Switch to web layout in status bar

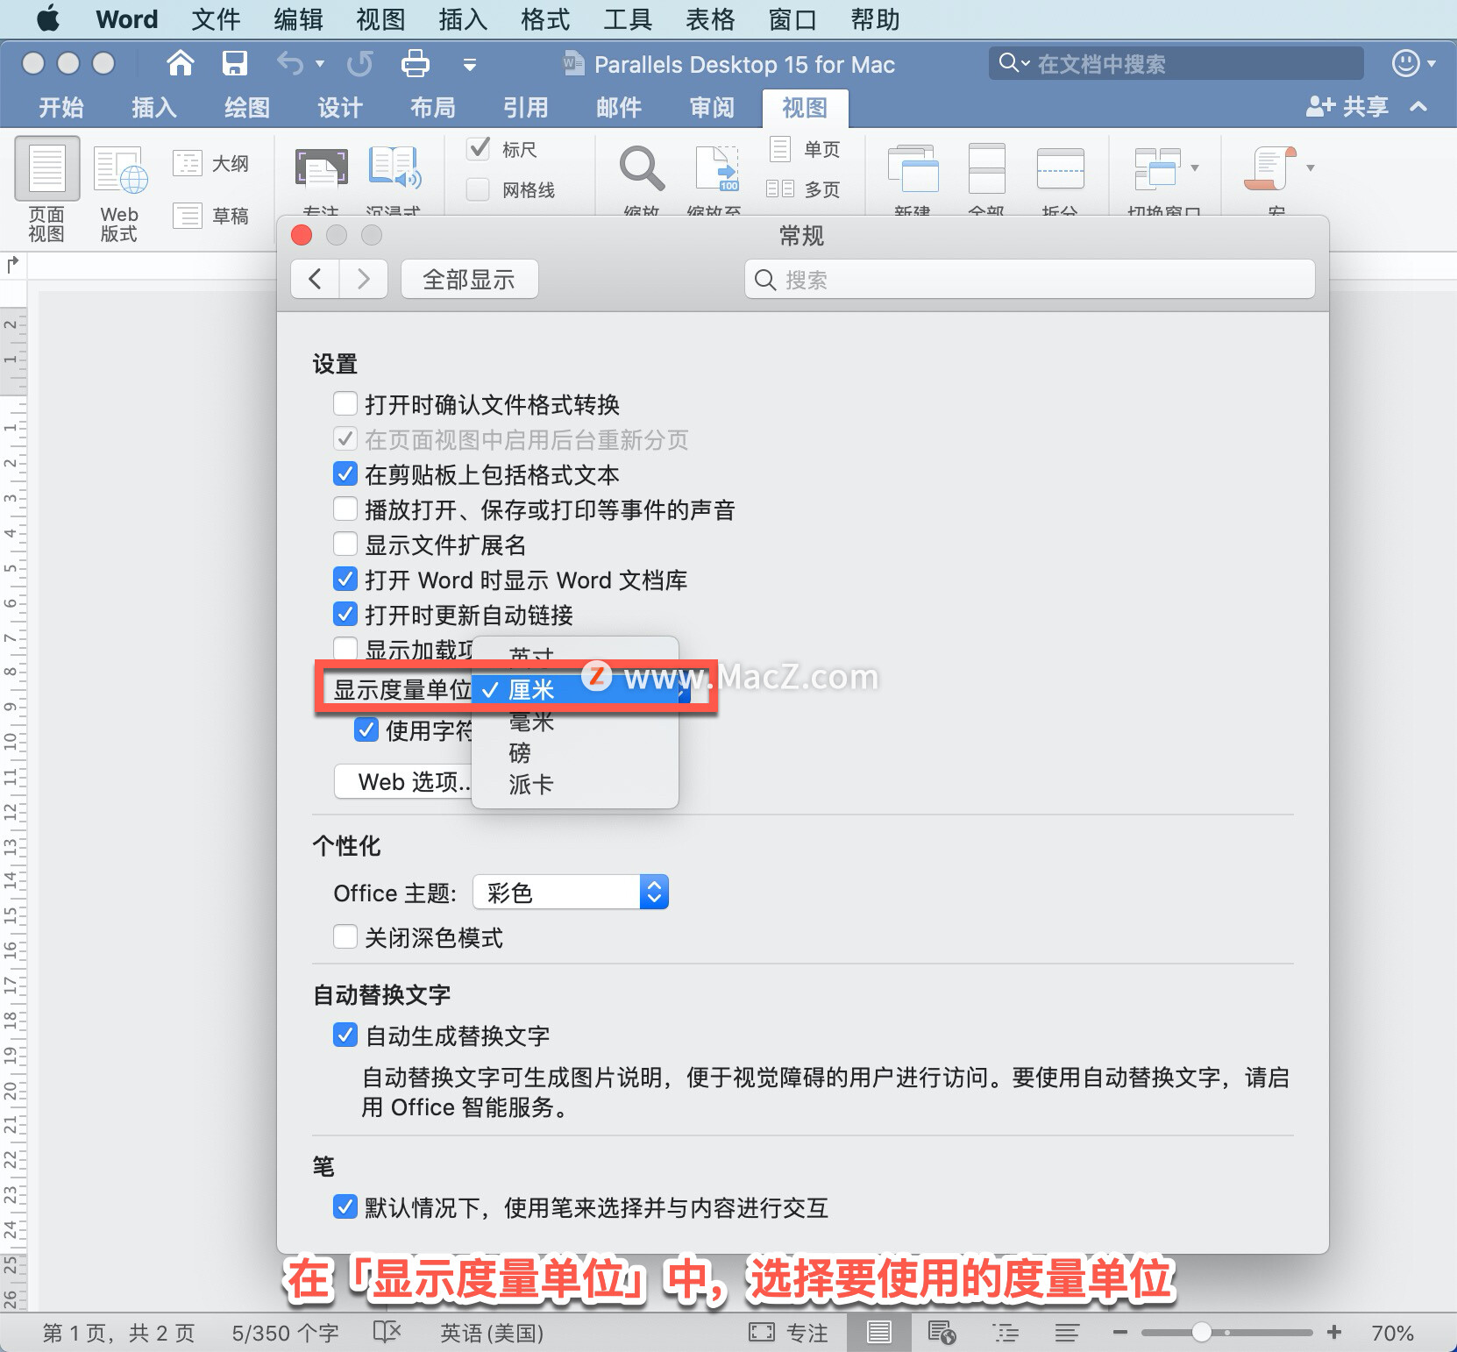[x=942, y=1333]
